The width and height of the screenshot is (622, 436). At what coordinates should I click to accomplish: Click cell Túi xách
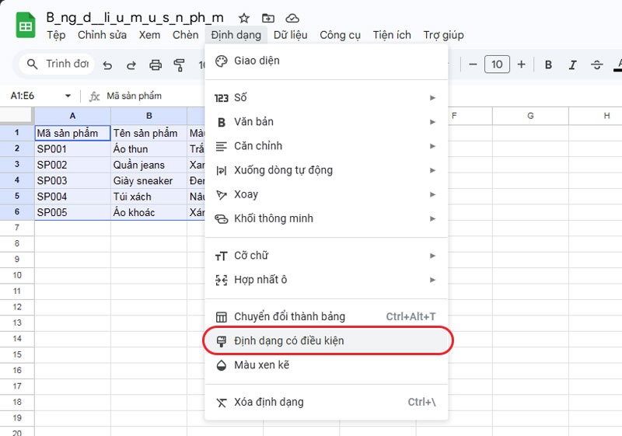pos(149,197)
